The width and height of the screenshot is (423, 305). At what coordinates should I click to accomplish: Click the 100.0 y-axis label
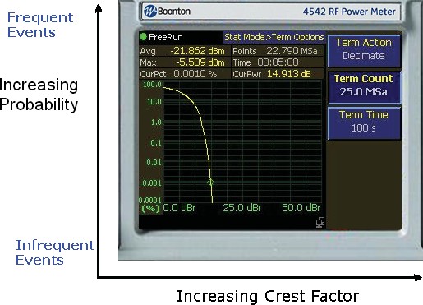click(x=152, y=84)
